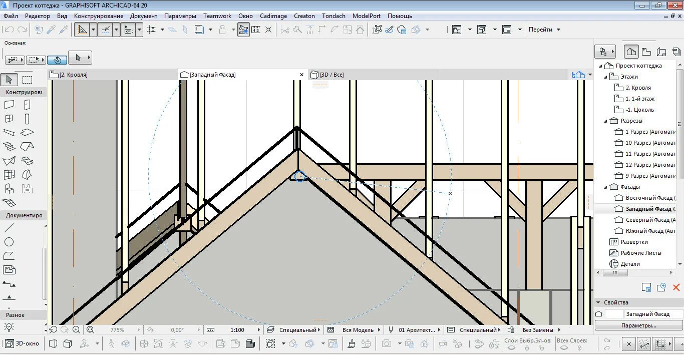The width and height of the screenshot is (684, 355).
Task: Select the Stair tool
Action: pos(9,147)
